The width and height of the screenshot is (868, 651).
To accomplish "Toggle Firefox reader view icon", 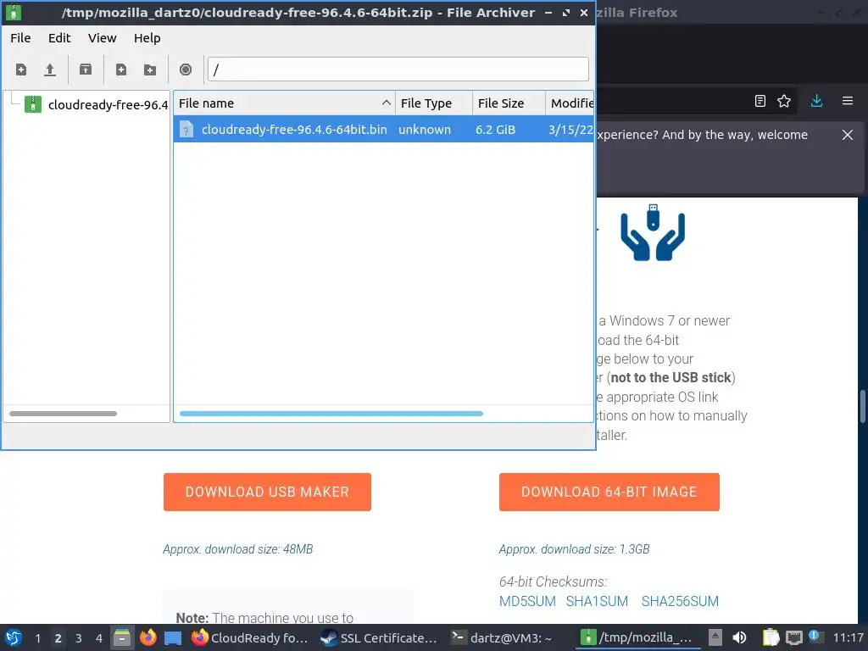I will pos(760,101).
